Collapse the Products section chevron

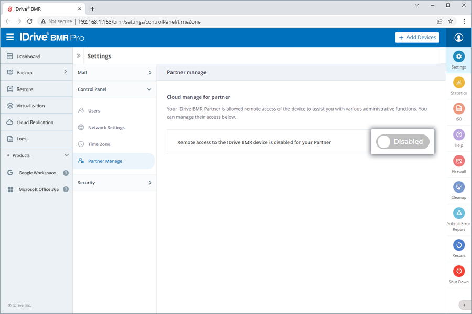[67, 155]
